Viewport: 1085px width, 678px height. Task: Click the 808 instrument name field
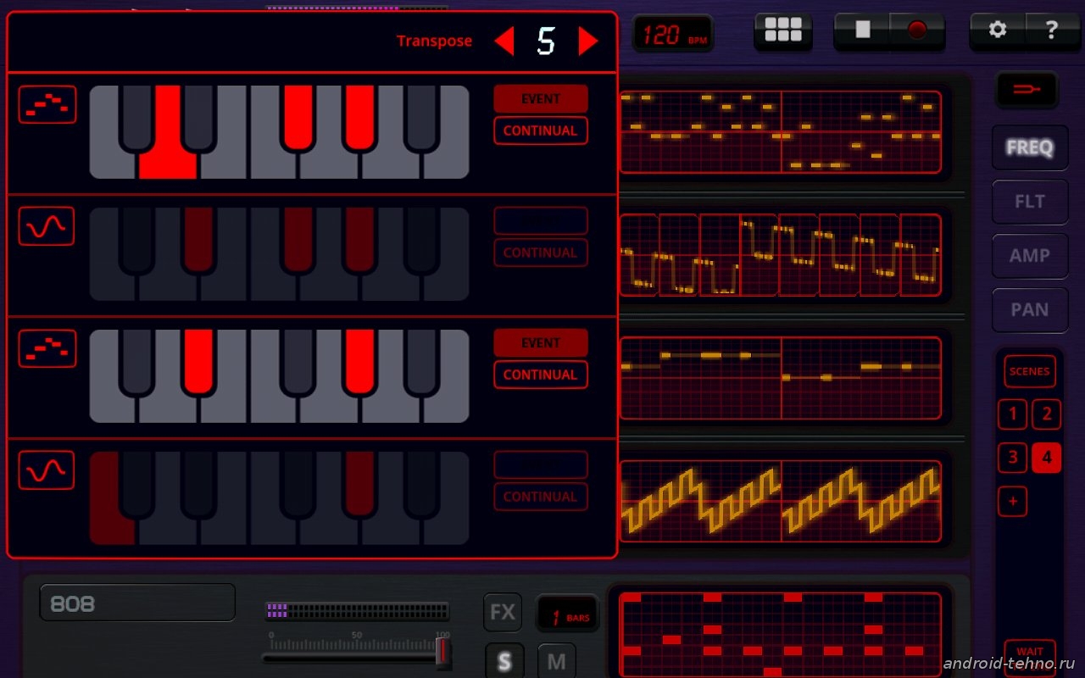pyautogui.click(x=137, y=603)
